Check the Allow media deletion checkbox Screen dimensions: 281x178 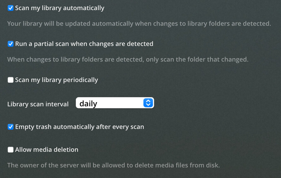click(10, 150)
